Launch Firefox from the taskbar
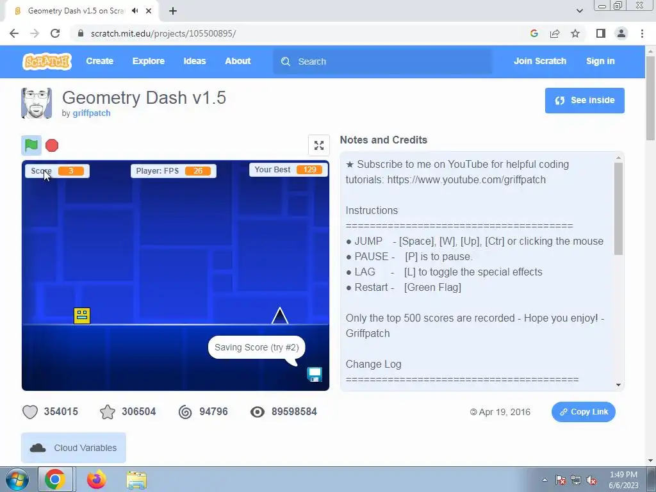This screenshot has height=492, width=656. [x=97, y=479]
